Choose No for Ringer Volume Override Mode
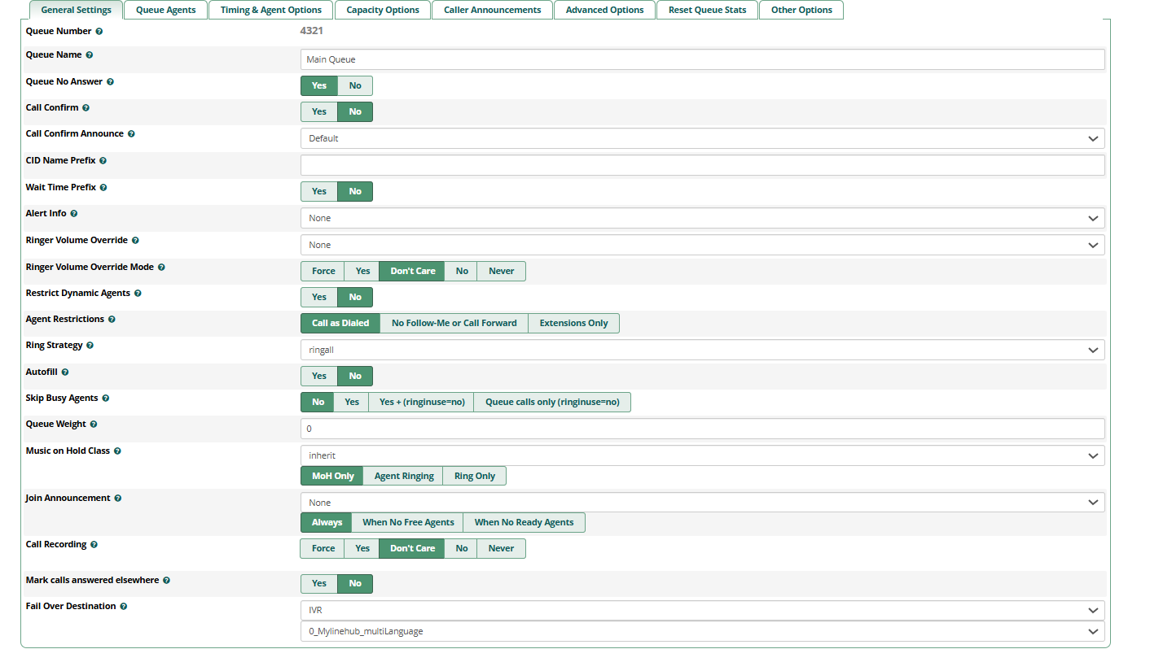 point(462,271)
